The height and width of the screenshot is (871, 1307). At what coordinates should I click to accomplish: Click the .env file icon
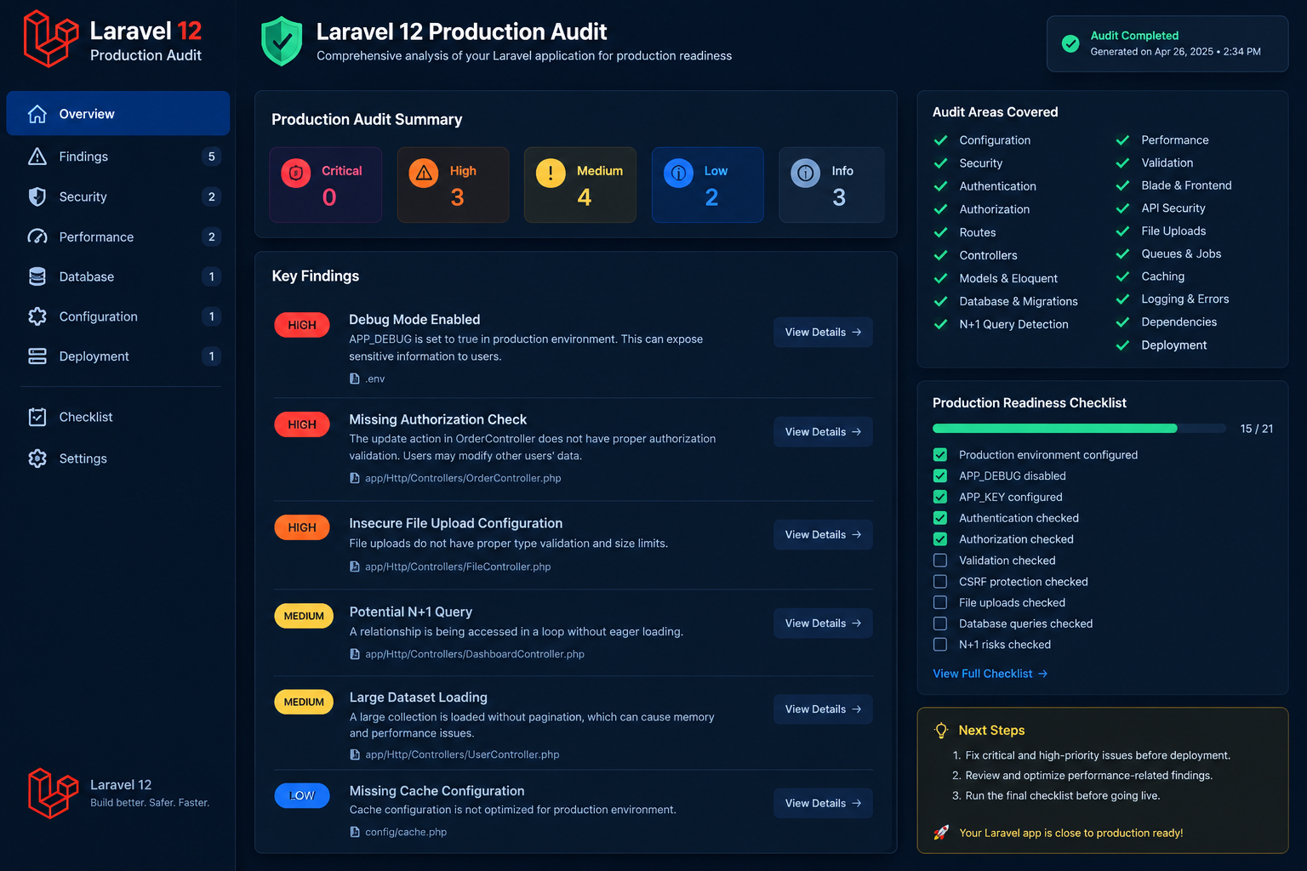click(x=355, y=379)
